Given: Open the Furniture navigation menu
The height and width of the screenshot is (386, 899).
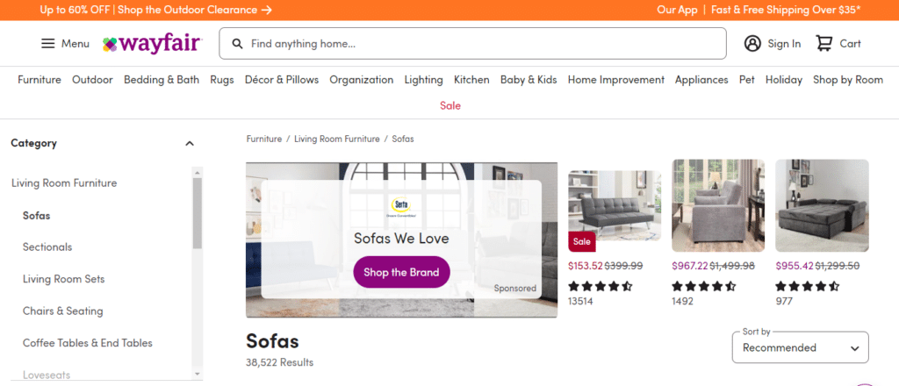Looking at the screenshot, I should [x=40, y=80].
